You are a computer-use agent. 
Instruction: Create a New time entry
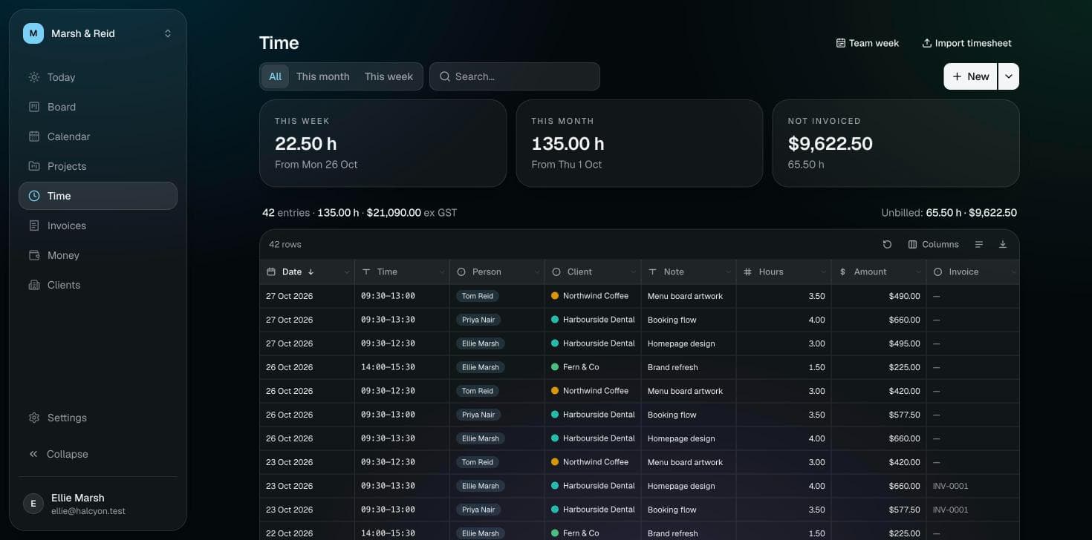(x=970, y=76)
